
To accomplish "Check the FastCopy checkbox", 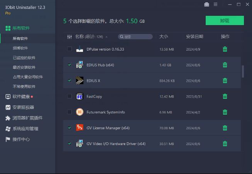I will pyautogui.click(x=69, y=96).
